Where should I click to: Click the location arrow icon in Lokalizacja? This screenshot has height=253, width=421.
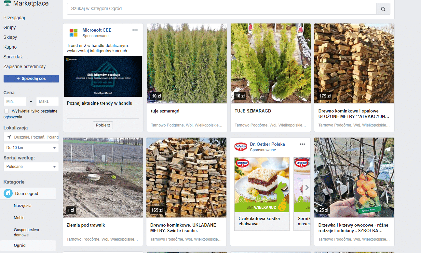9,137
